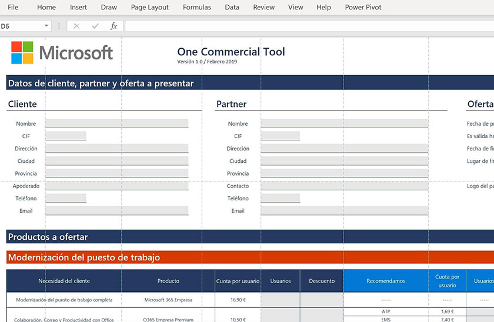Click the Partner CIF field
494x322 pixels.
281,136
